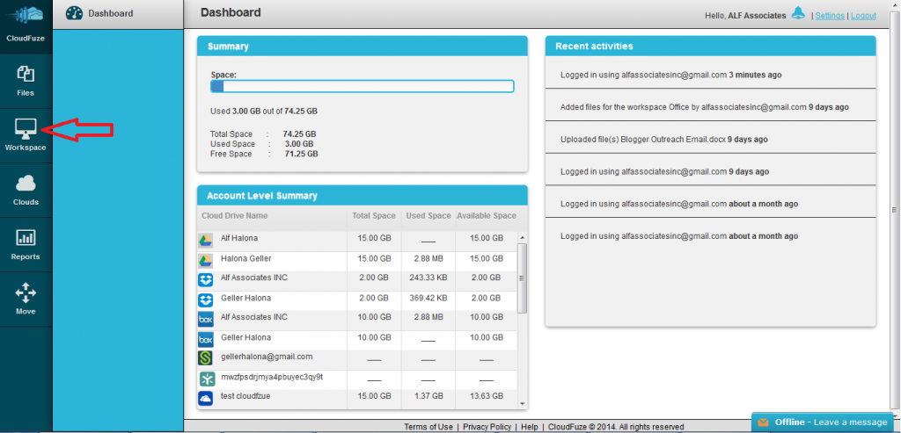901x433 pixels.
Task: Open the Reports chart icon
Action: (x=26, y=237)
